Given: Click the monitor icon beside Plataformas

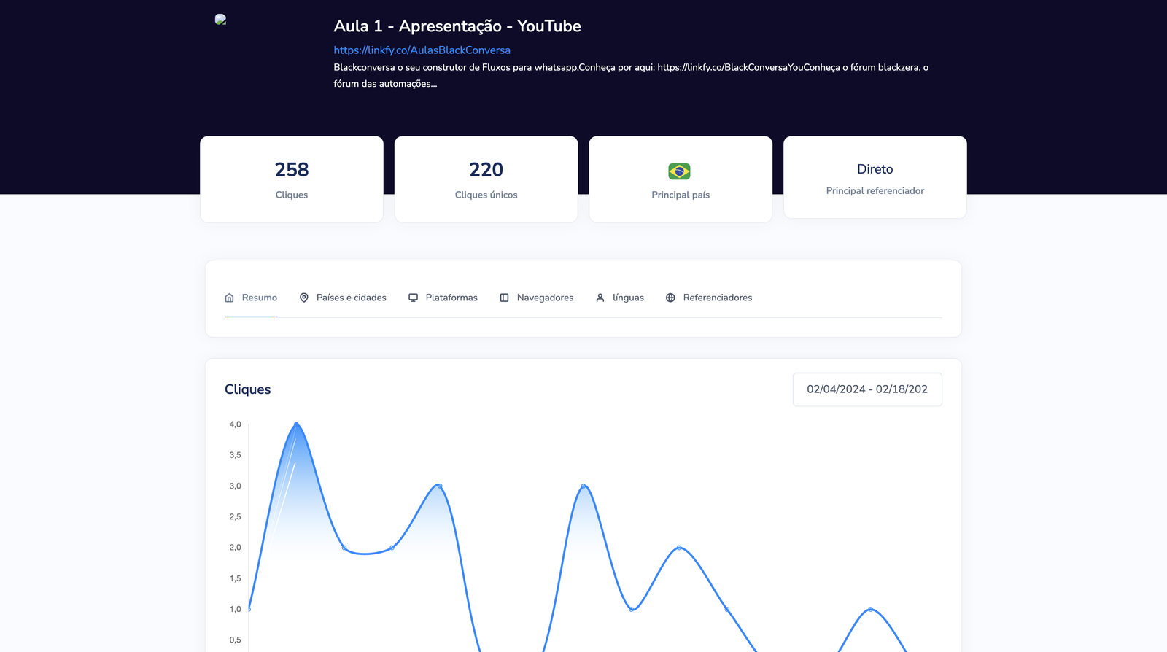Looking at the screenshot, I should (x=413, y=298).
